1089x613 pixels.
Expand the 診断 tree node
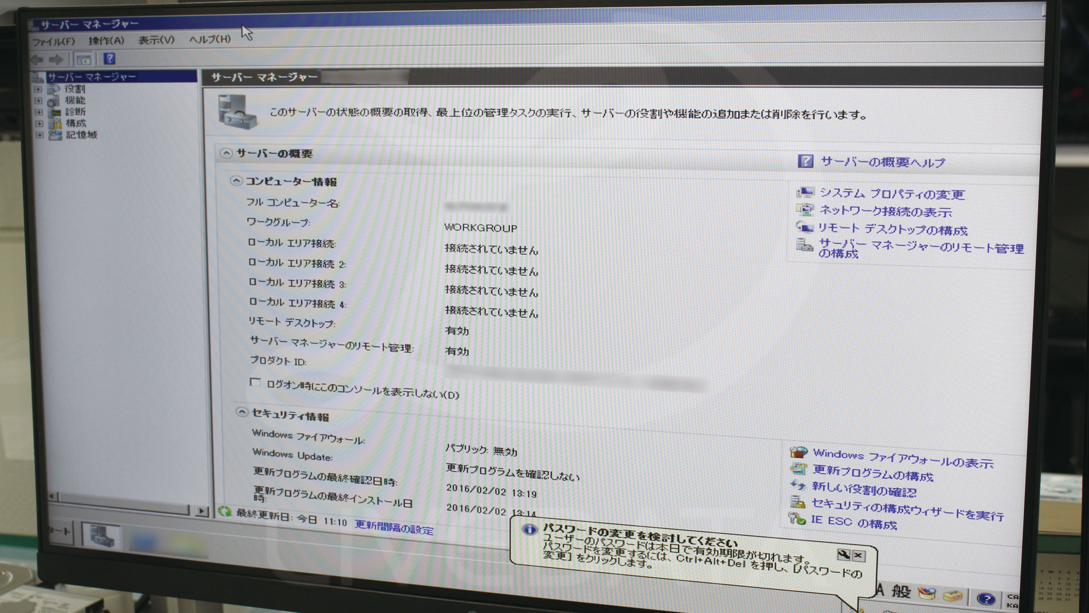(x=39, y=112)
